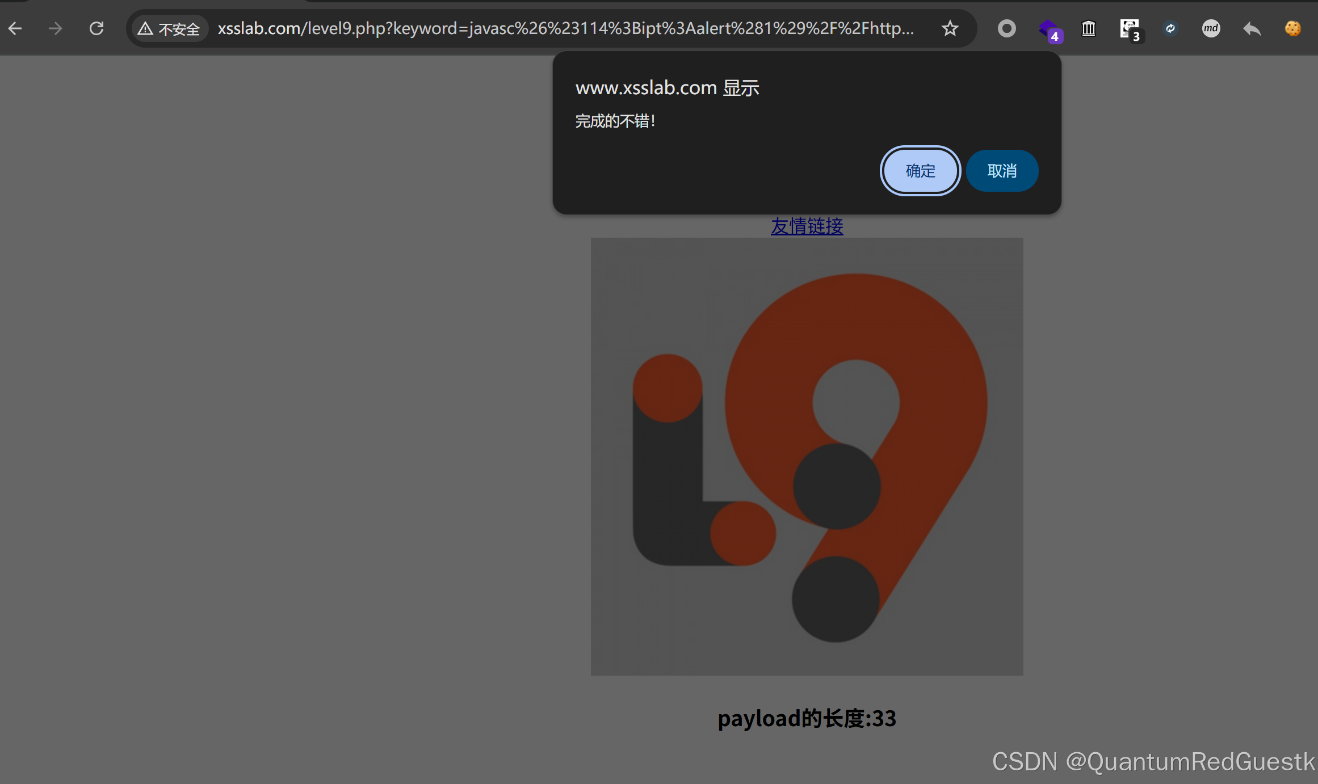Click the gray reply-arrow extension icon
The image size is (1318, 784).
[x=1252, y=28]
